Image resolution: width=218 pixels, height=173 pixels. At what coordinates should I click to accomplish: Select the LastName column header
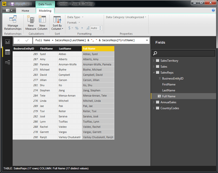(70, 49)
